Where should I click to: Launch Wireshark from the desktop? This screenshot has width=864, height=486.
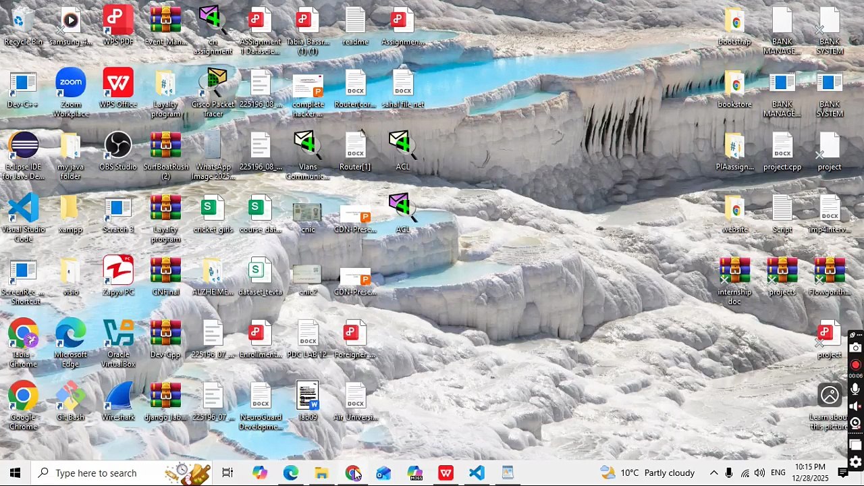coord(118,402)
